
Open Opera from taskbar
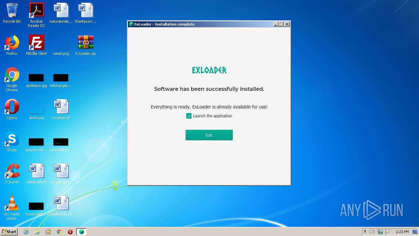70,232
